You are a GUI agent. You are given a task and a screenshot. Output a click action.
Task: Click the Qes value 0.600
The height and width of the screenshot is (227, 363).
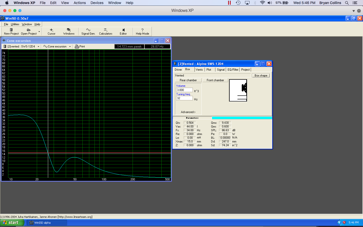[x=225, y=127]
